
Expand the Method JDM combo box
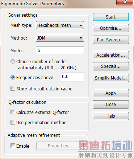(60, 38)
